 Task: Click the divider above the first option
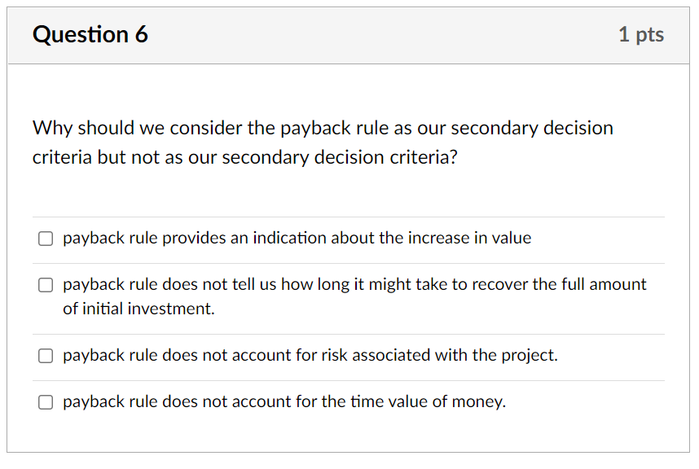point(349,217)
